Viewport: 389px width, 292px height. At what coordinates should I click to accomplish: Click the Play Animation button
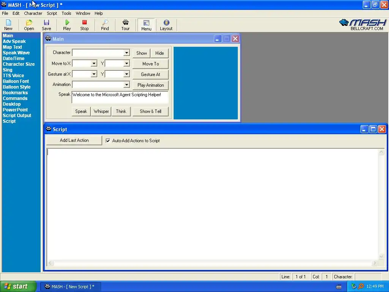click(x=150, y=85)
